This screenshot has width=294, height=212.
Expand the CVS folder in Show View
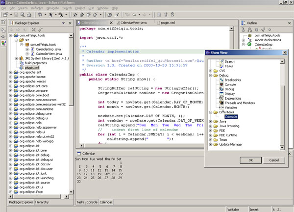click(211, 71)
